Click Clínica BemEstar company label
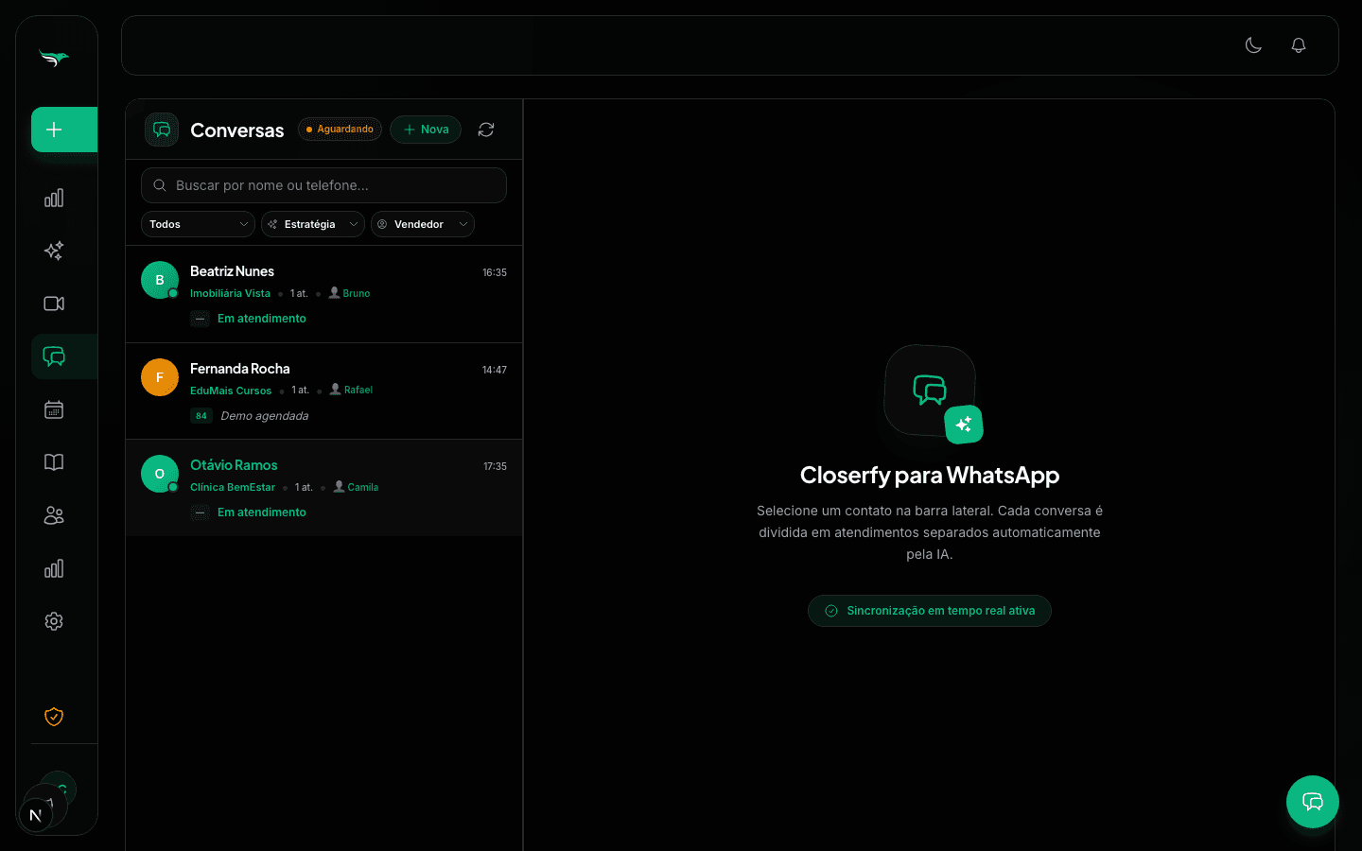The width and height of the screenshot is (1362, 851). coord(233,487)
